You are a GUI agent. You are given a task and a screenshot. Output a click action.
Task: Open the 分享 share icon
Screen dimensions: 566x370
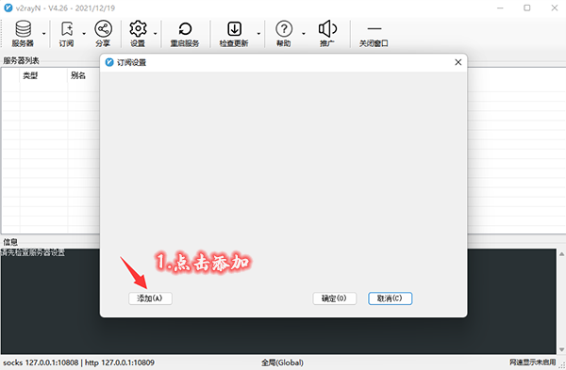pos(103,34)
